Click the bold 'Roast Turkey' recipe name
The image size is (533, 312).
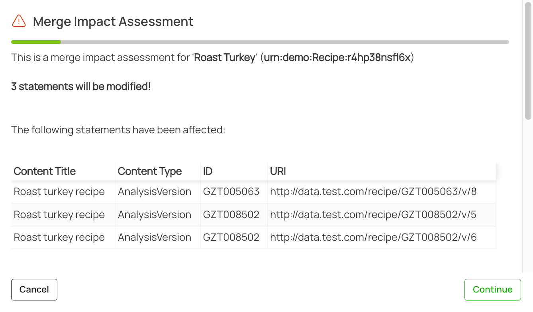pyautogui.click(x=225, y=58)
